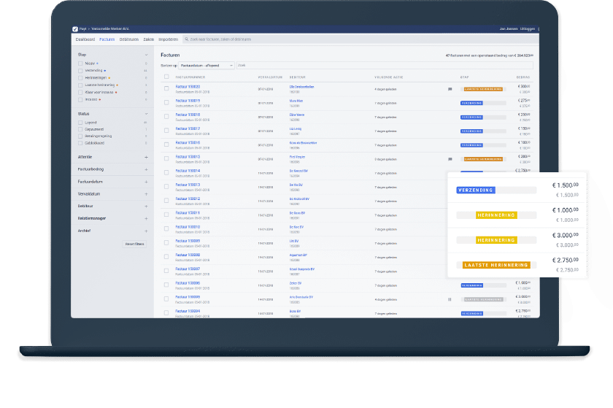Open comment icon on Factuur 150020 row

click(450, 89)
